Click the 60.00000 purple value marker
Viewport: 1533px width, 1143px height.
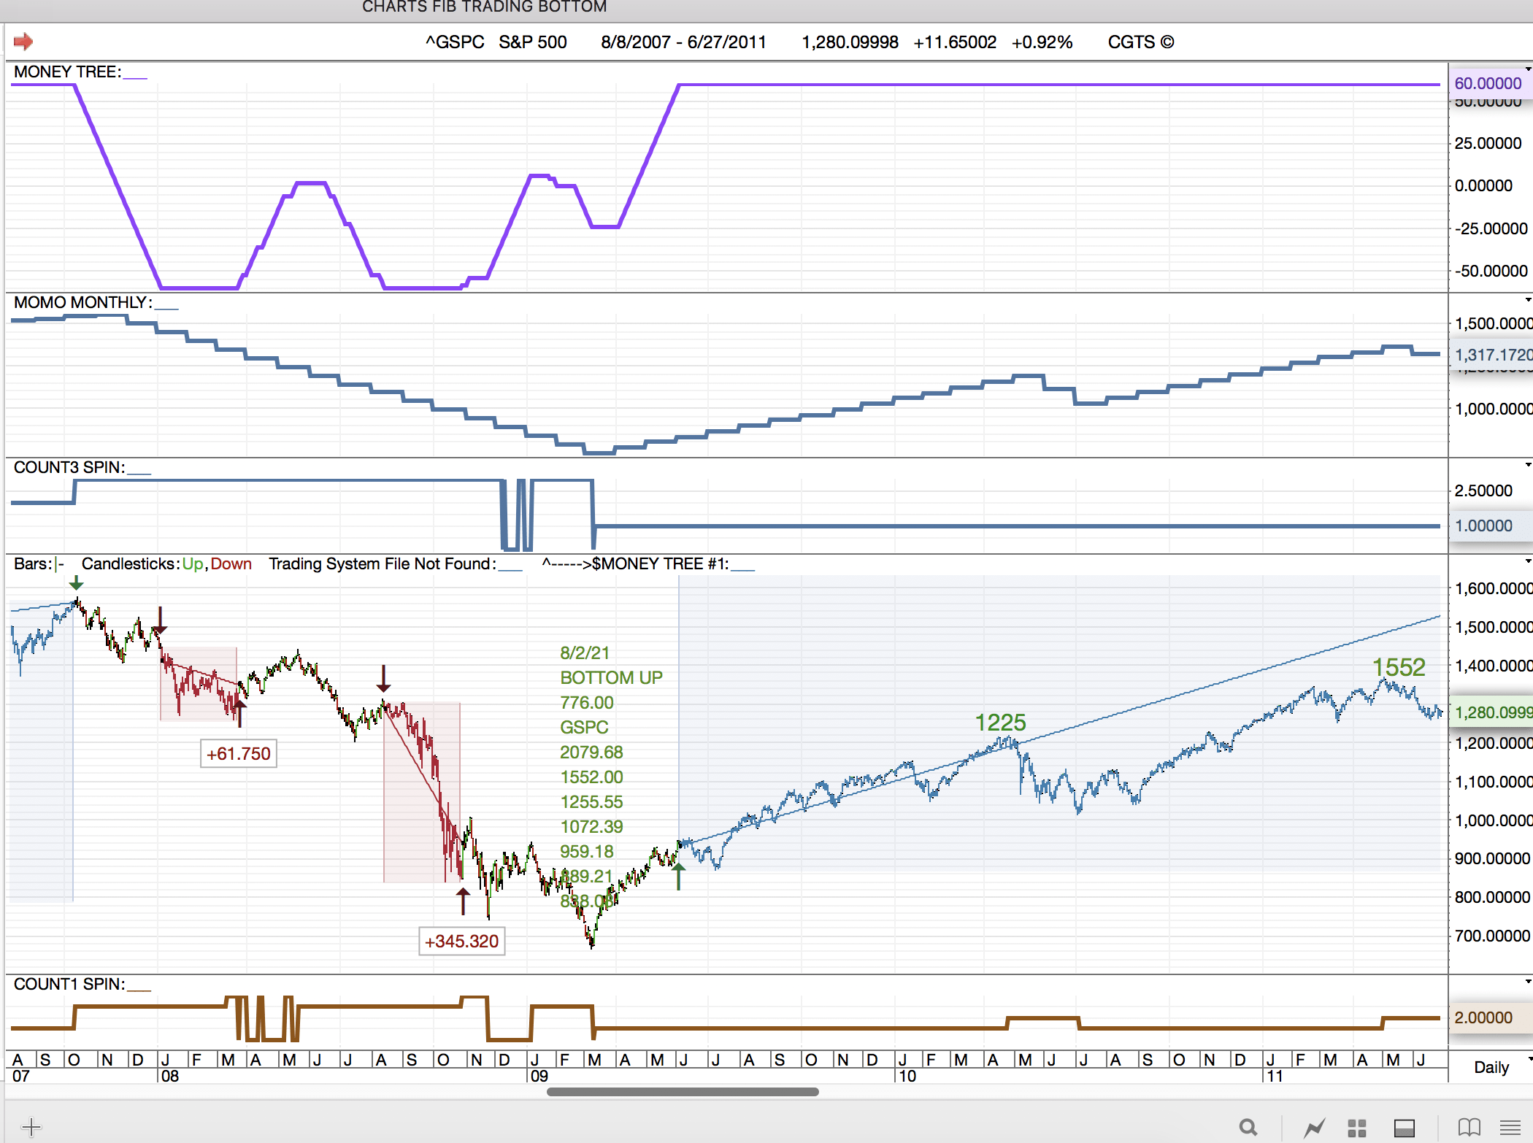[x=1488, y=82]
